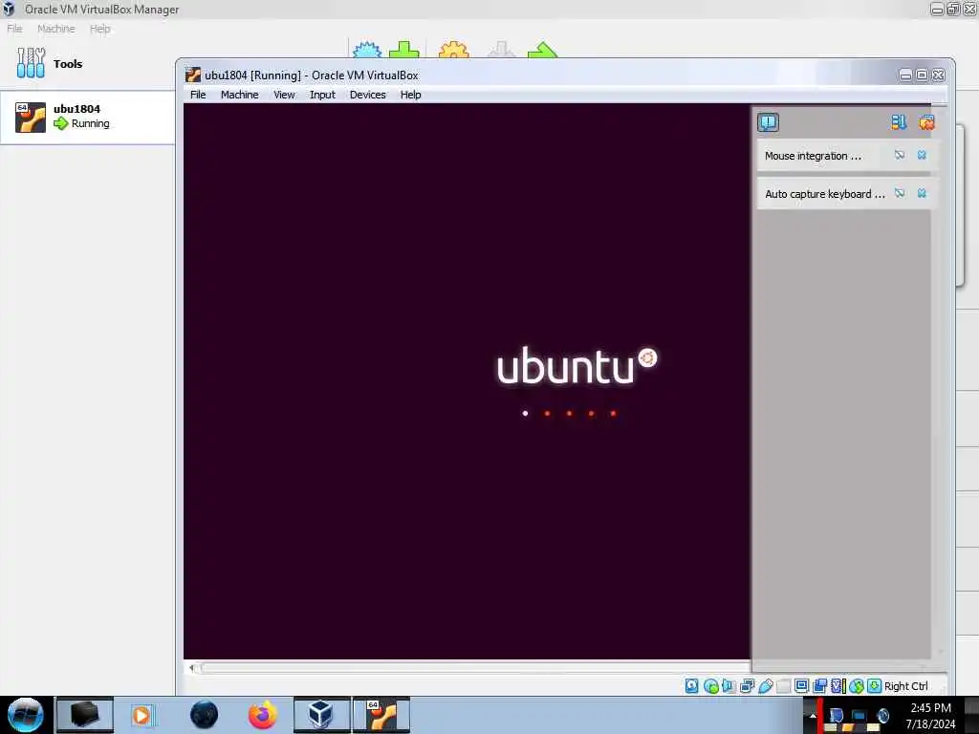This screenshot has width=979, height=734.
Task: Click the USB devices status icon
Action: point(766,686)
